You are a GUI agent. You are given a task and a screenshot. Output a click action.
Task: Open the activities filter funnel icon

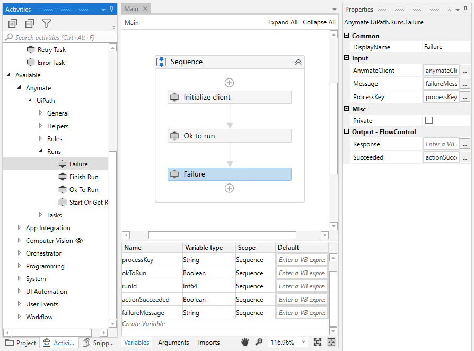click(47, 23)
